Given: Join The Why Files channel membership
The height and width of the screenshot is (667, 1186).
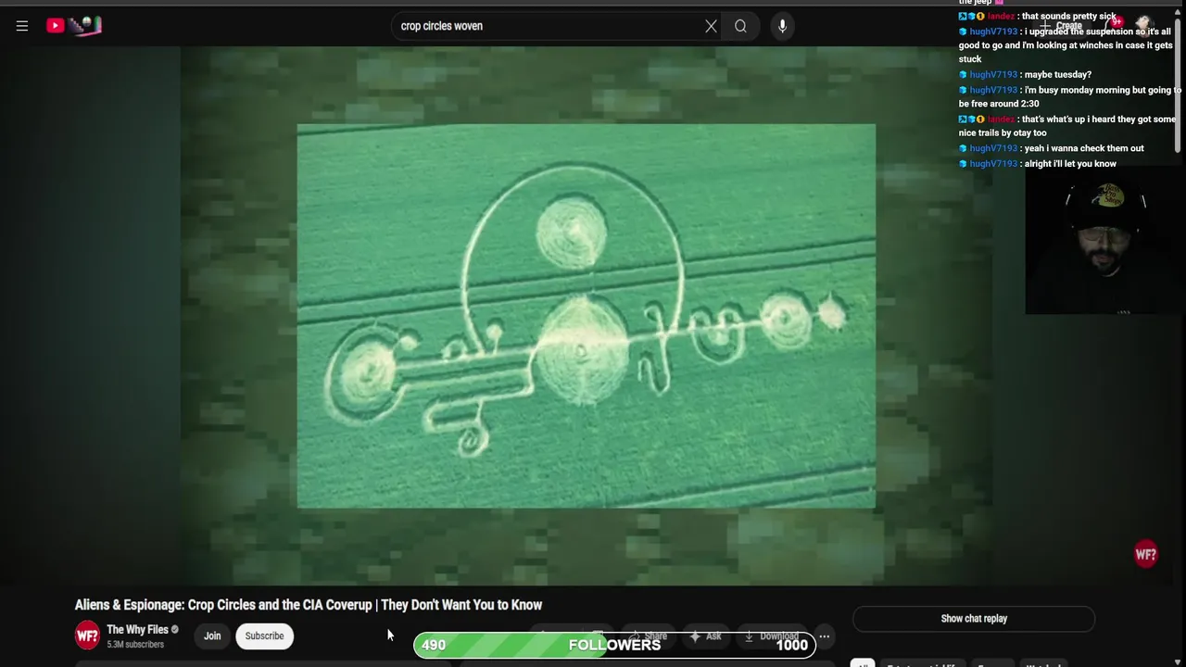Looking at the screenshot, I should (x=212, y=636).
